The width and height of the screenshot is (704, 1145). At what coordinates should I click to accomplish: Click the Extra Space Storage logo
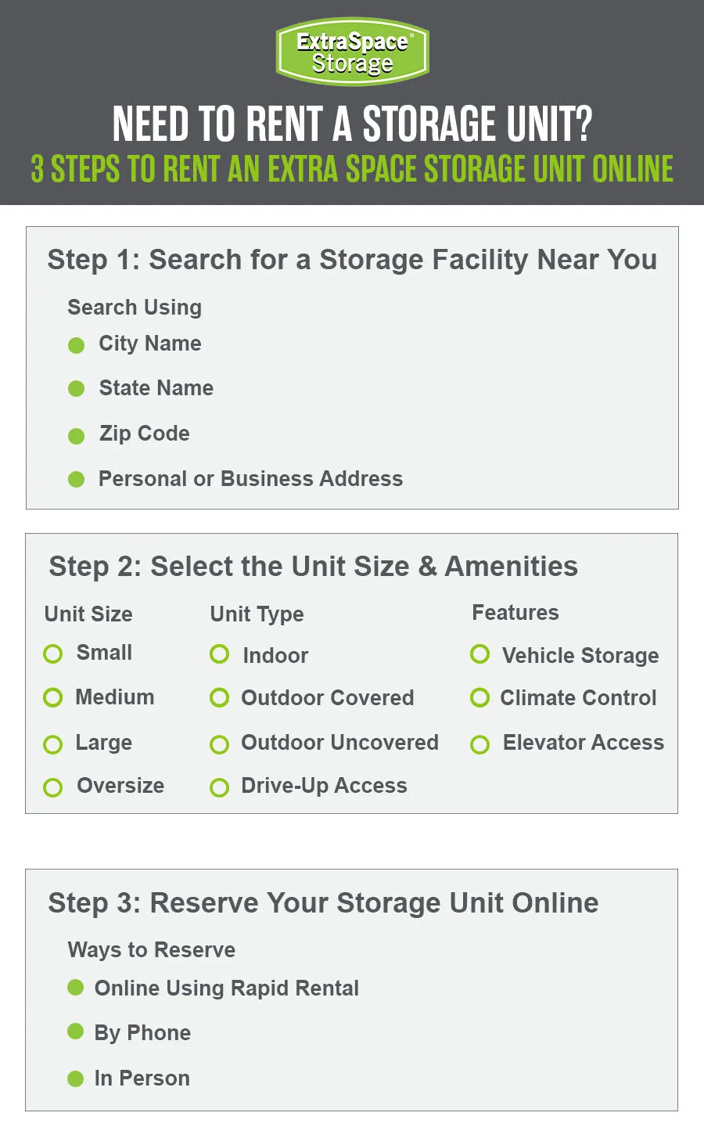pos(352,52)
